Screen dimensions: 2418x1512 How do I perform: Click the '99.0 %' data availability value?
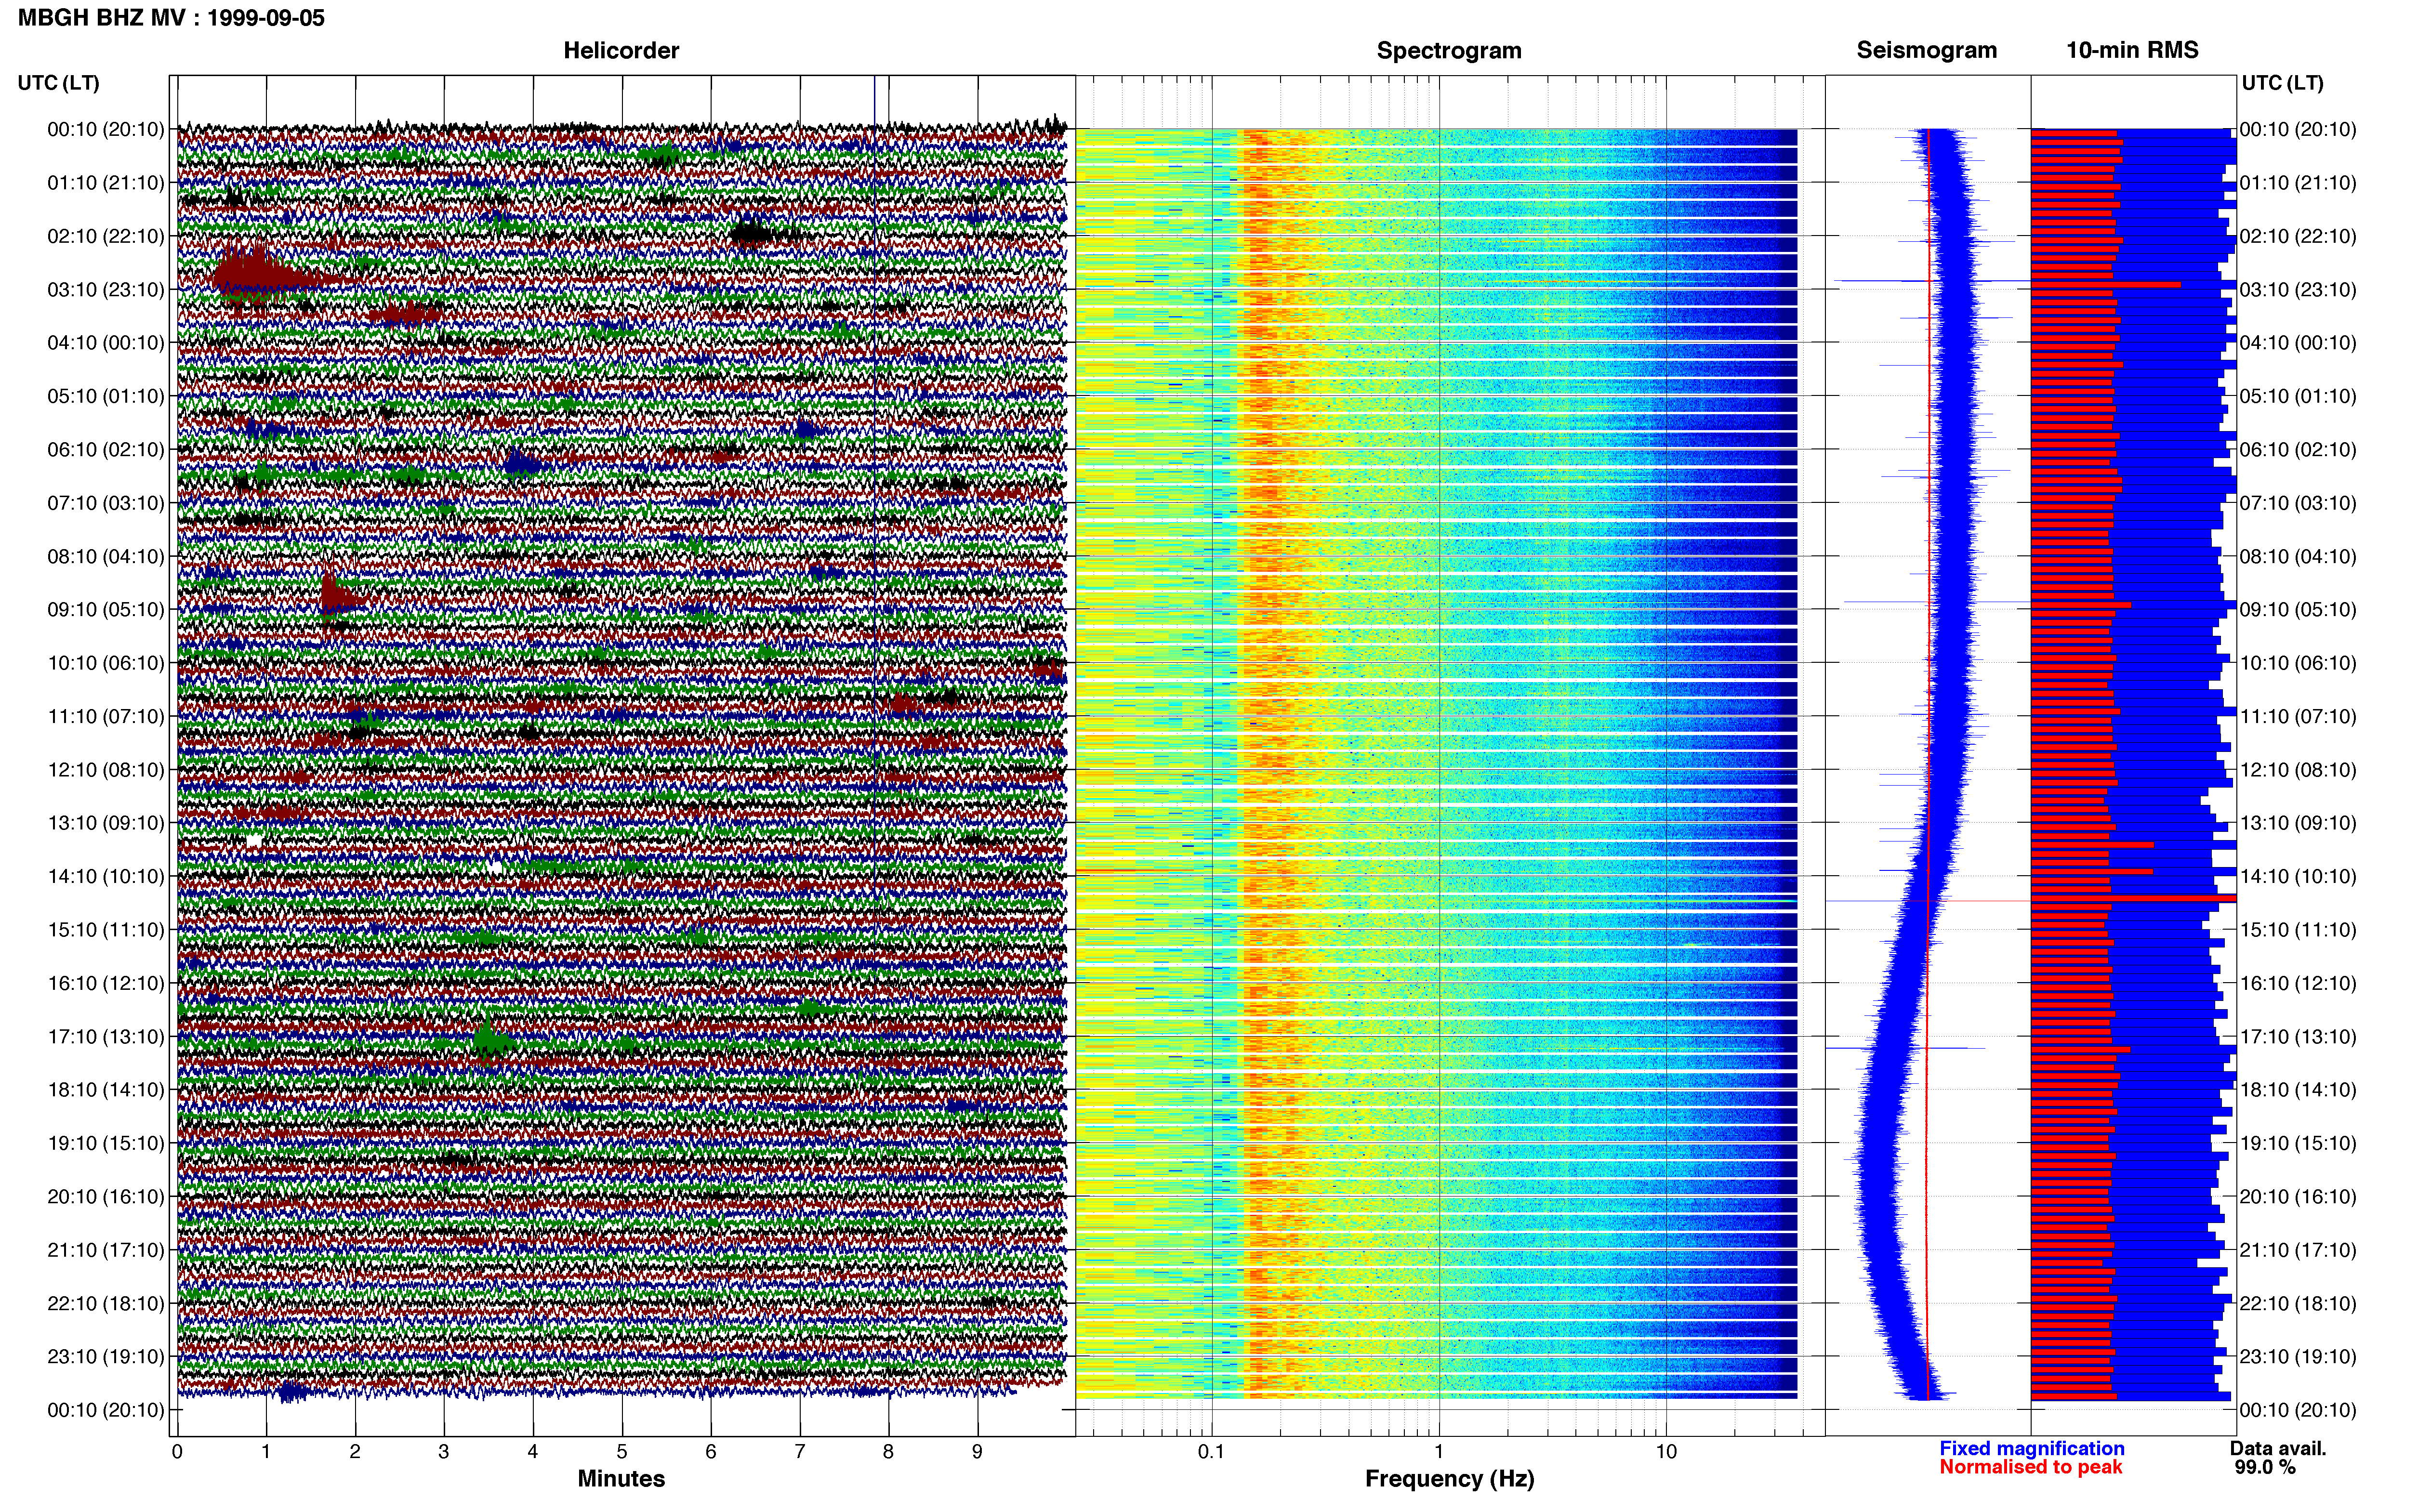(x=2265, y=1467)
